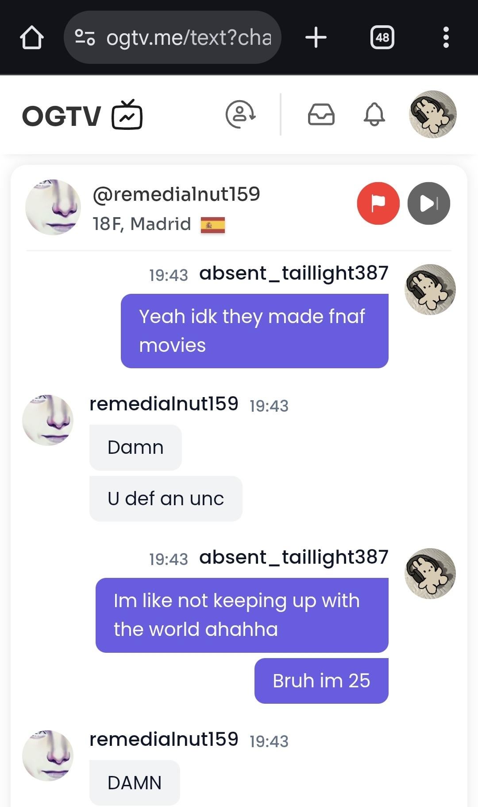
Task: Tap the browser home icon
Action: coord(32,37)
